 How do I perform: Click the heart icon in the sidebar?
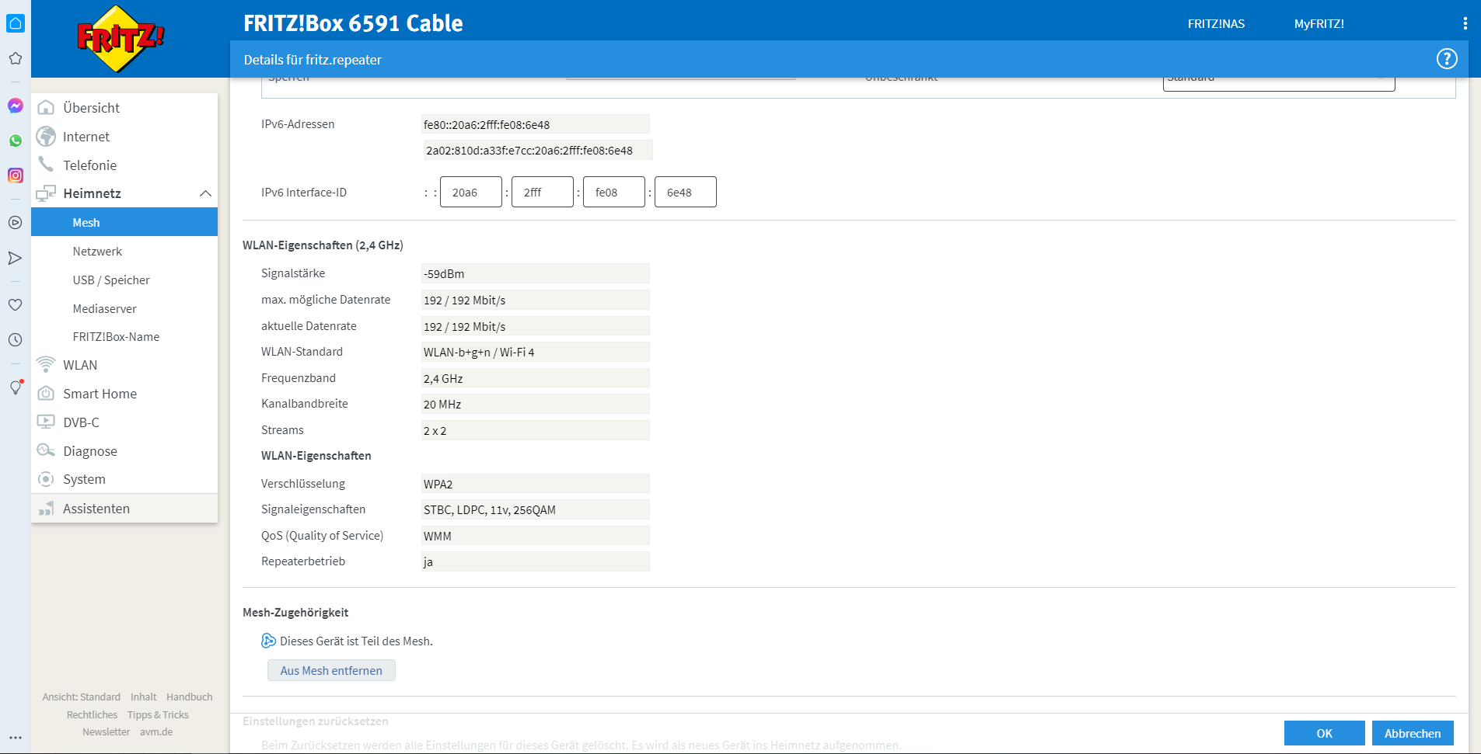(16, 305)
